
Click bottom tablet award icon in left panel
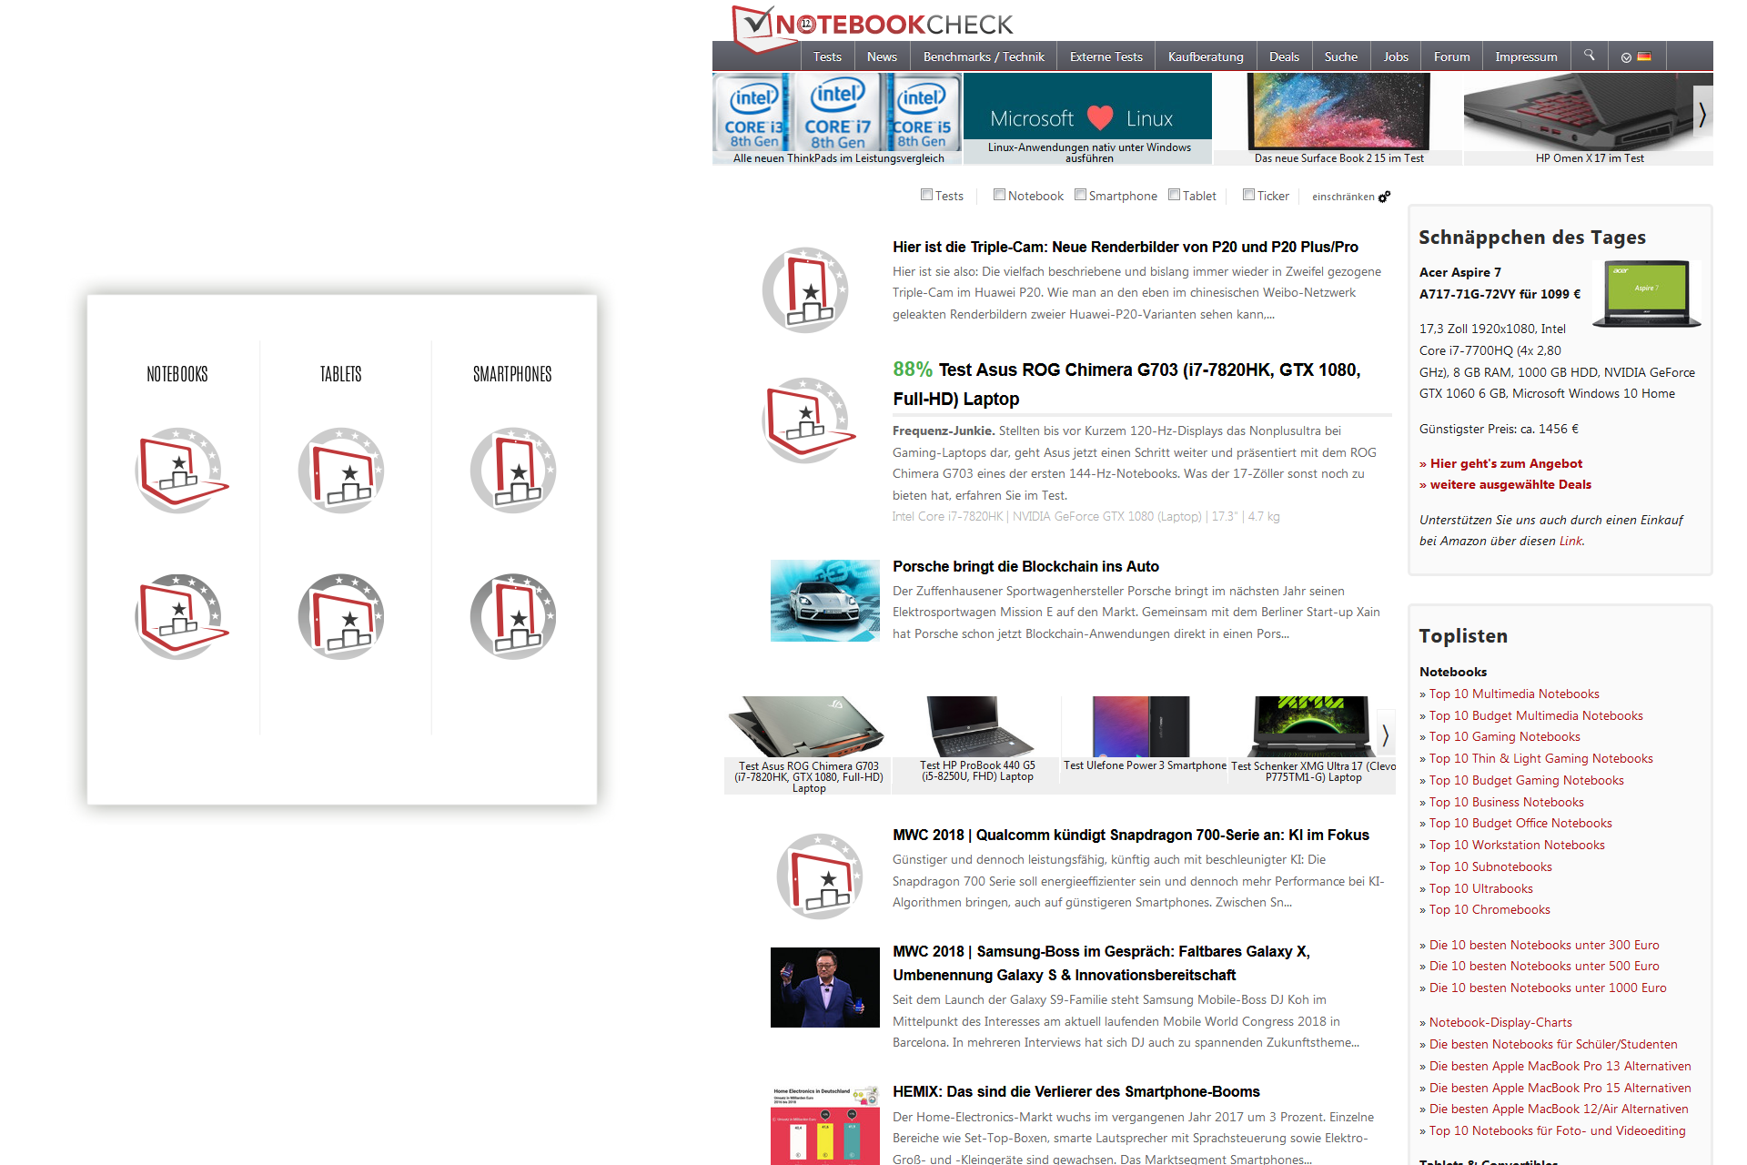point(341,616)
